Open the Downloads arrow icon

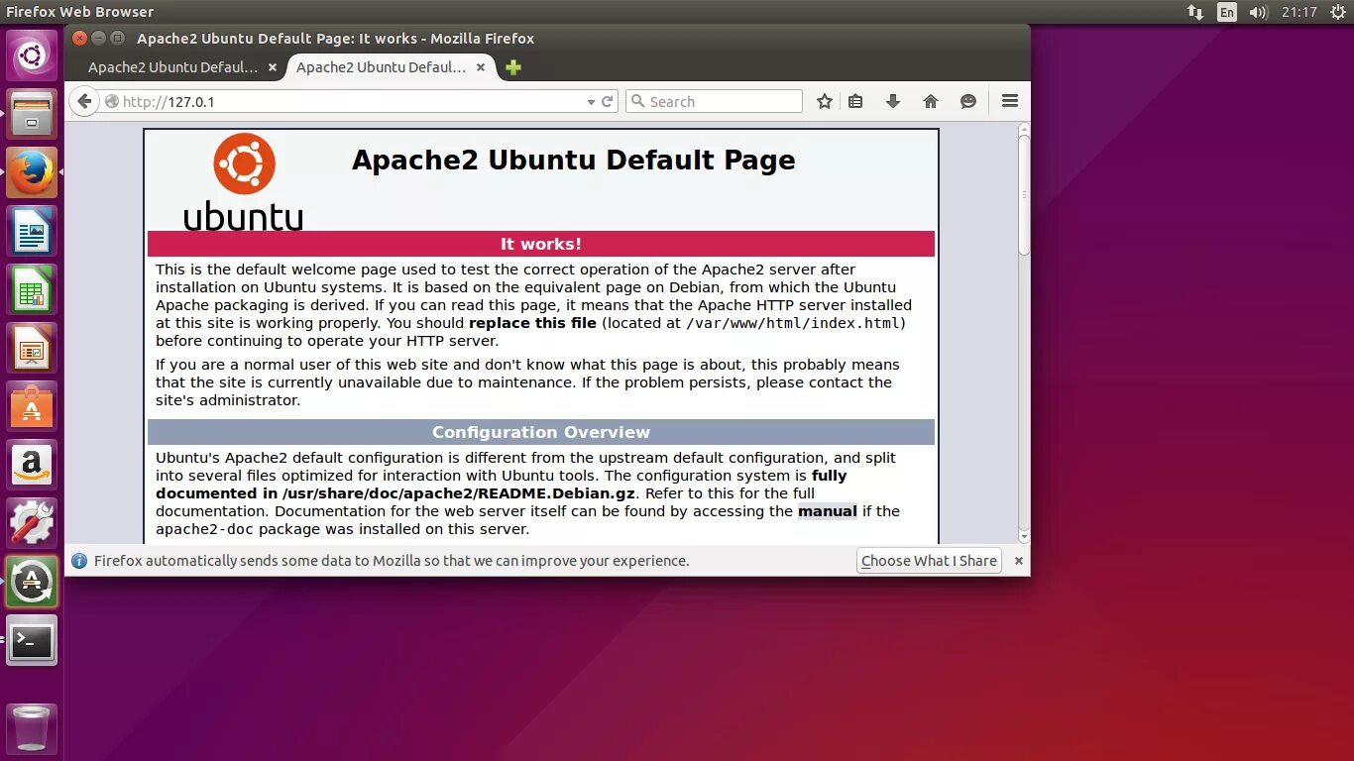[x=892, y=101]
